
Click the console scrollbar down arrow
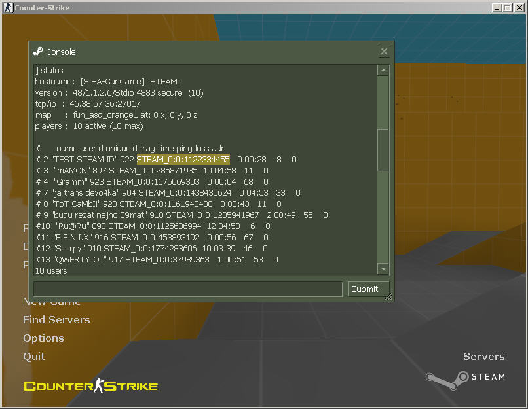[383, 269]
